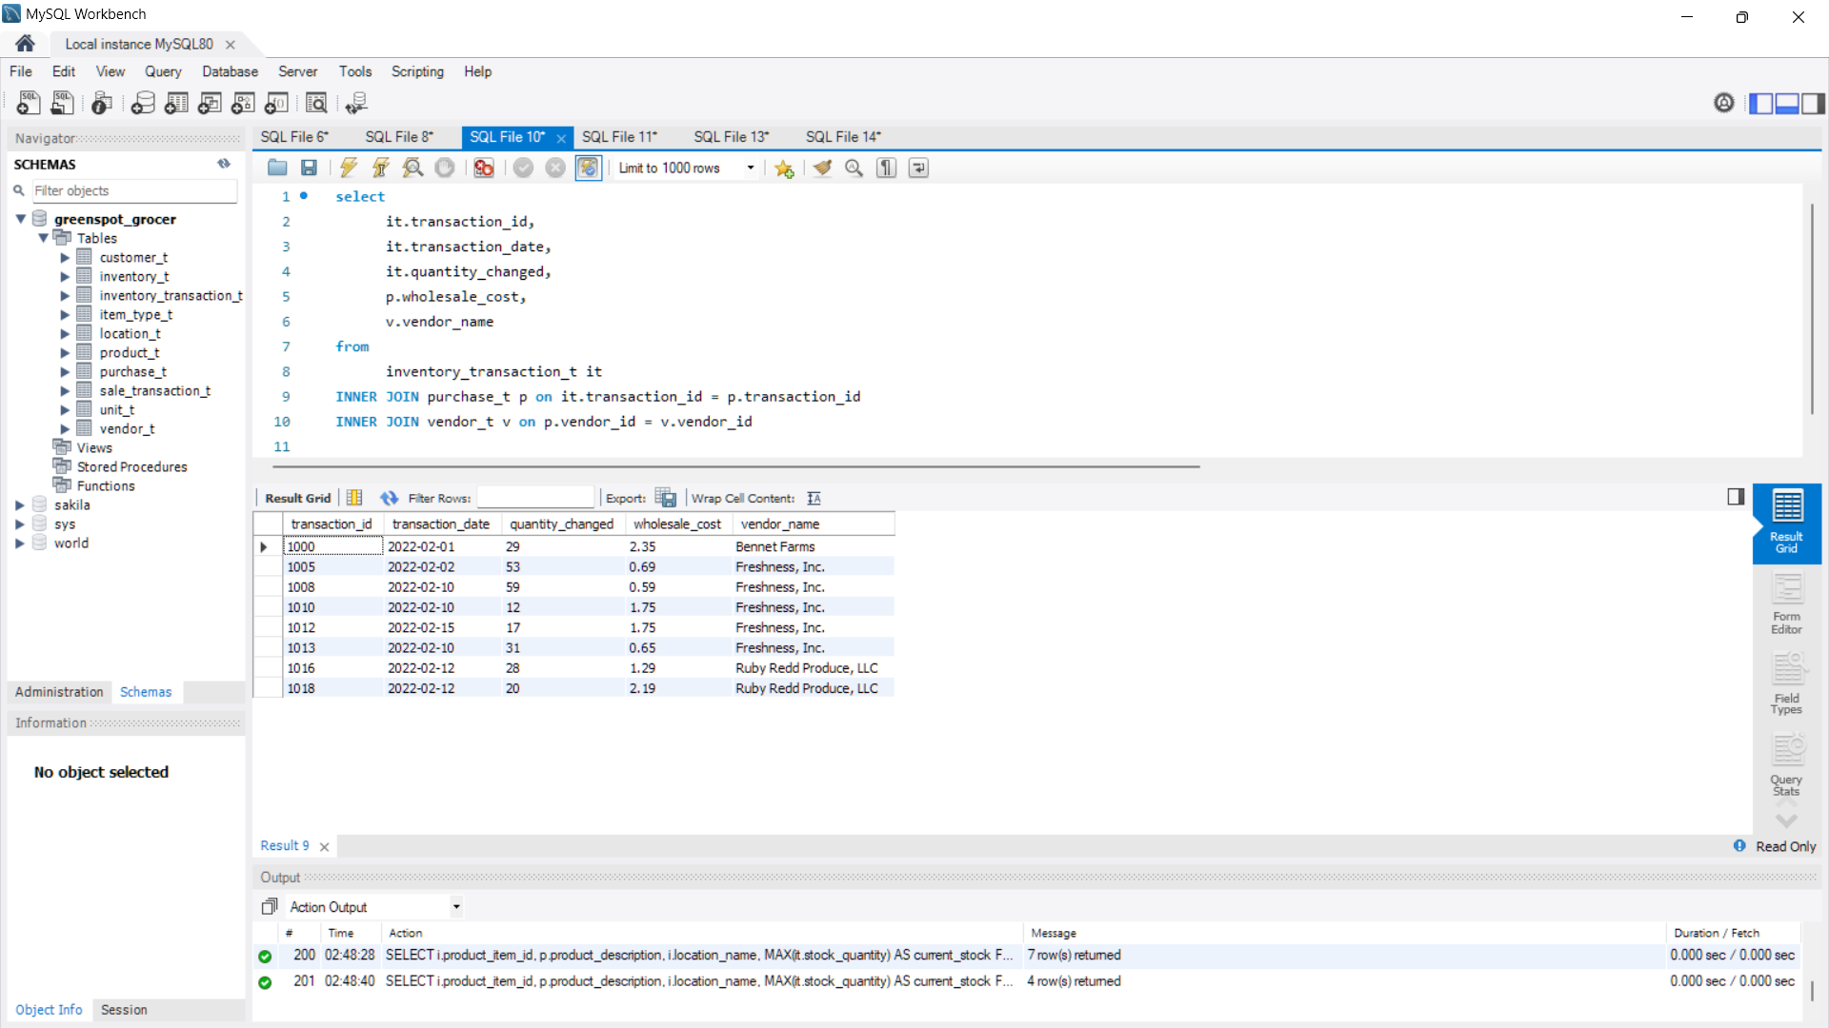Toggle the left sidebar panel visibility
1829x1028 pixels.
1760,103
